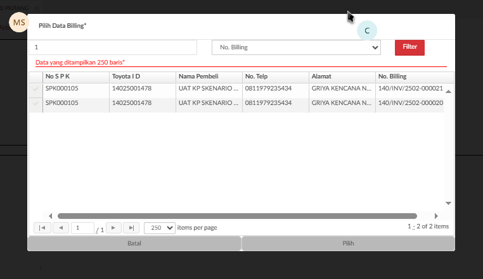Viewport: 483px width, 279px height.
Task: Tick checkbox for billing 140/INV/2502-000020
Action: point(35,103)
